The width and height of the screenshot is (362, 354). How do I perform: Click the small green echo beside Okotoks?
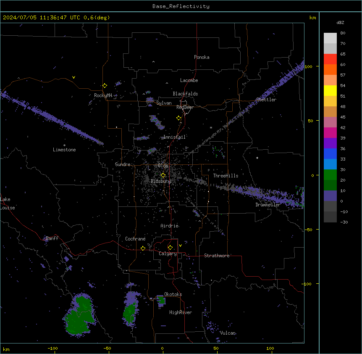161,300
